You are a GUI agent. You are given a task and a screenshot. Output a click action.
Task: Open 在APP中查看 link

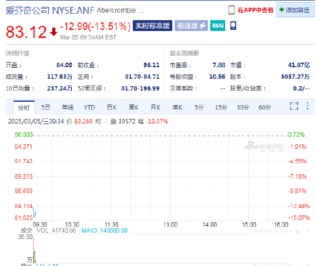(255, 10)
